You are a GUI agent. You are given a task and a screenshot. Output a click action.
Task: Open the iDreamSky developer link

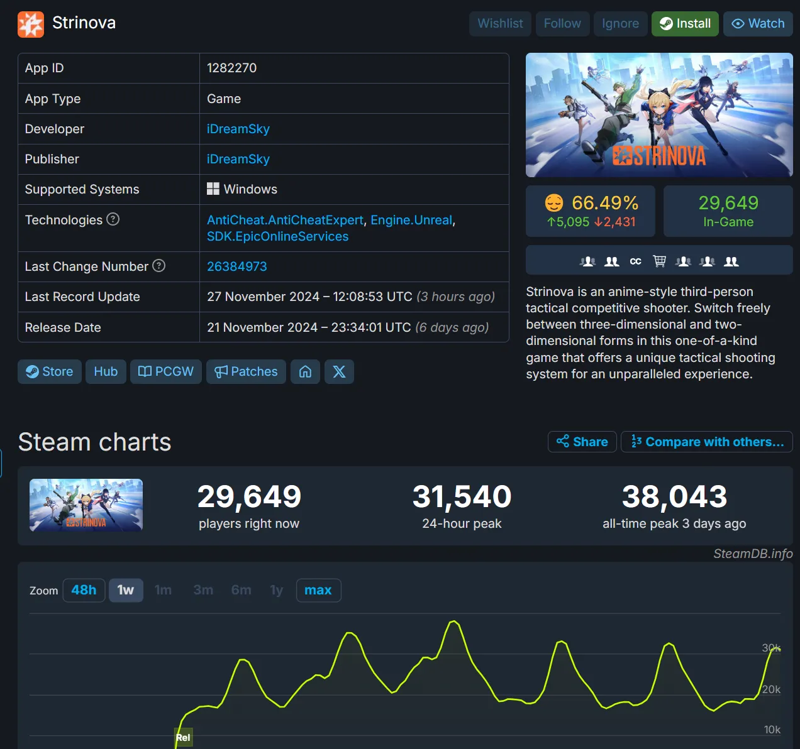coord(238,129)
